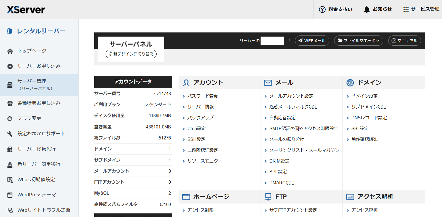Click the home icon beside トップページ
The width and height of the screenshot is (442, 217).
coord(10,51)
